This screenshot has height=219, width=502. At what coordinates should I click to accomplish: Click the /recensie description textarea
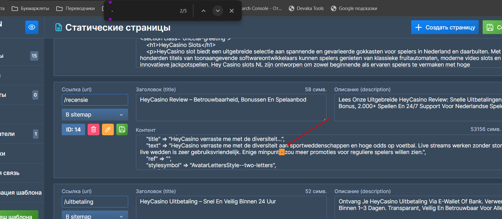[418, 107]
